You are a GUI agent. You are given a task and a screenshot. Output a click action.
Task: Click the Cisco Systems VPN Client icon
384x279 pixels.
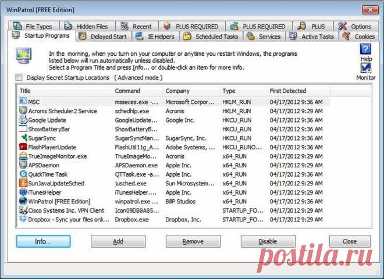(x=23, y=210)
